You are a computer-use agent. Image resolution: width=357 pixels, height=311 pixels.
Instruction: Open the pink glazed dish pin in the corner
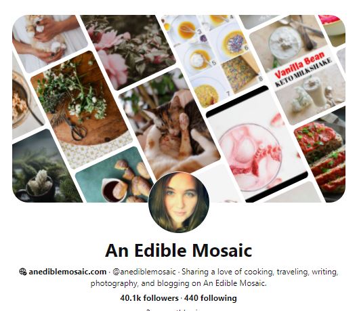tap(333, 28)
